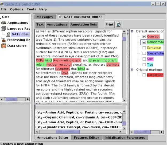Click the Language Resources documents icon
Screen dimensions: 167x145
(3, 29)
